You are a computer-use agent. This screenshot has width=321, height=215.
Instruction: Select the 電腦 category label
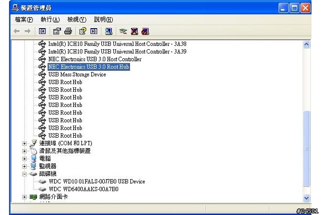[x=45, y=159]
